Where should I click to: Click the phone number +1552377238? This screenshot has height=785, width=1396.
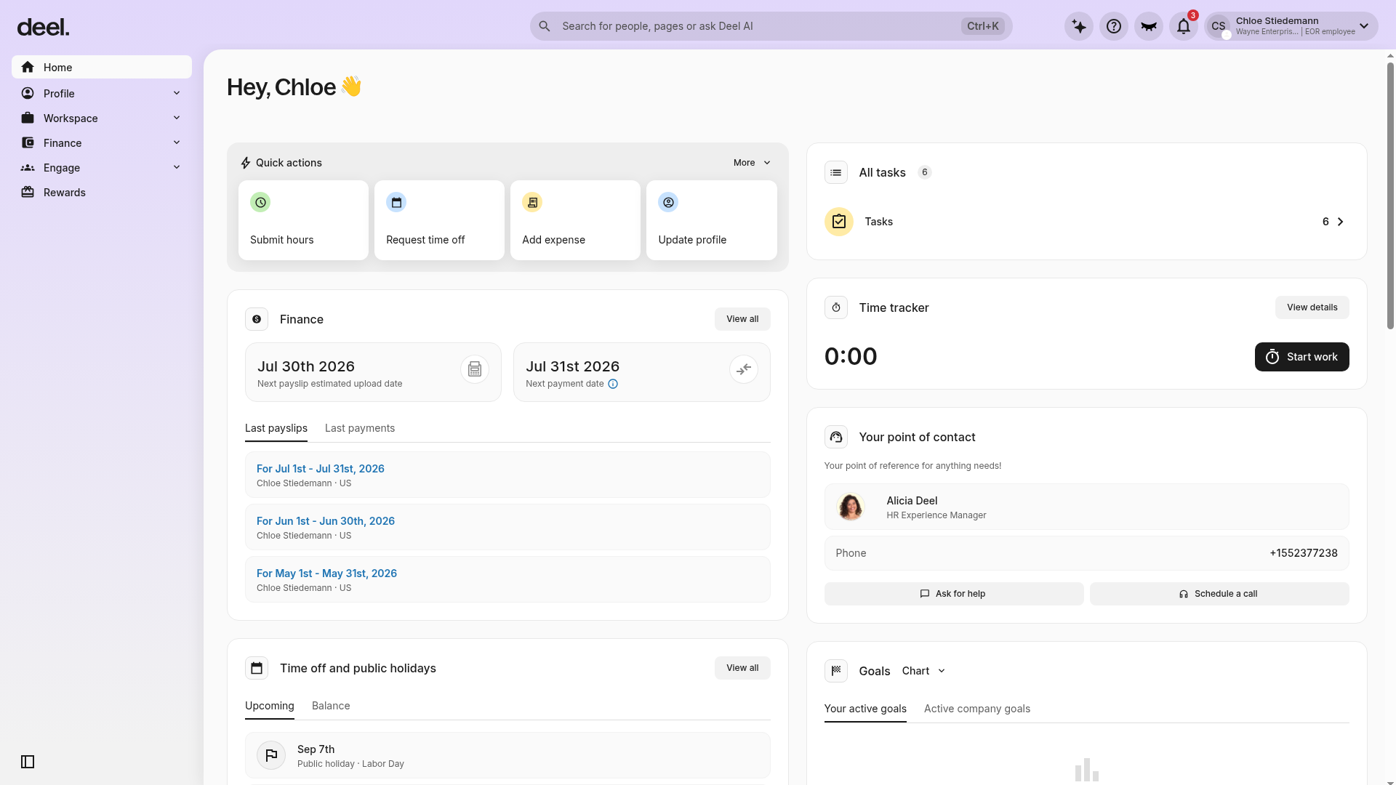click(1304, 553)
